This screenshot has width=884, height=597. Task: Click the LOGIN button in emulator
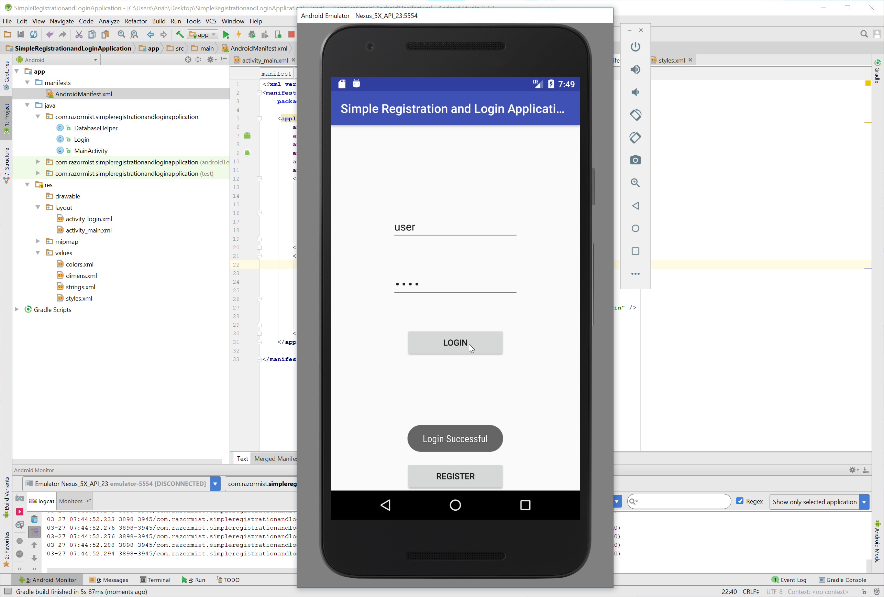tap(455, 342)
